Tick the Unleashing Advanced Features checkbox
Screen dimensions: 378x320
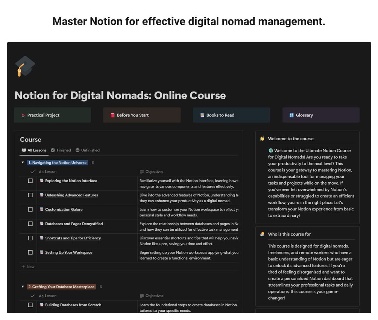click(x=30, y=195)
